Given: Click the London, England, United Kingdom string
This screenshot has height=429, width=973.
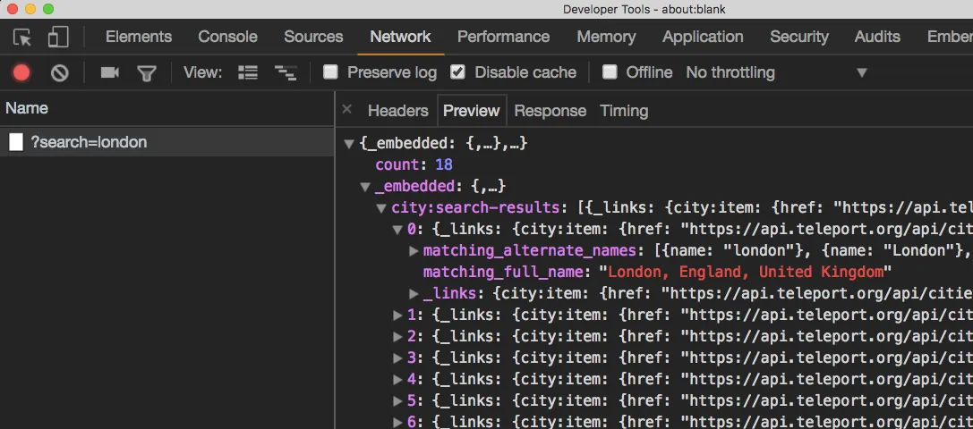Looking at the screenshot, I should (x=746, y=273).
